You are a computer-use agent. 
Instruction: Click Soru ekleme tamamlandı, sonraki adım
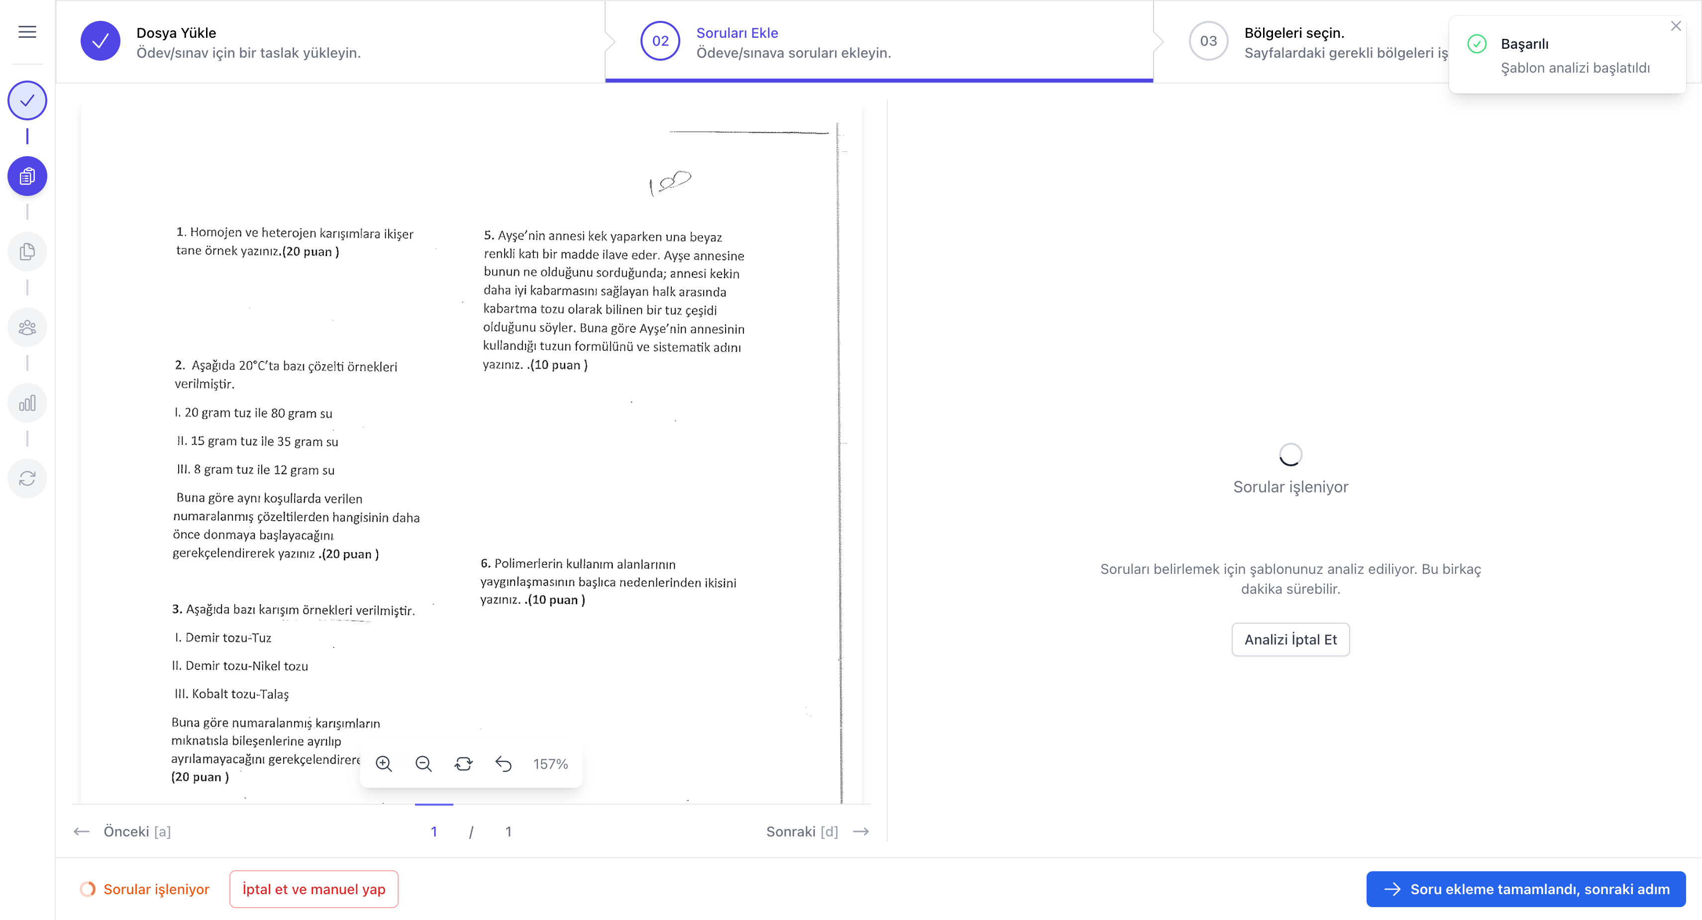coord(1526,889)
